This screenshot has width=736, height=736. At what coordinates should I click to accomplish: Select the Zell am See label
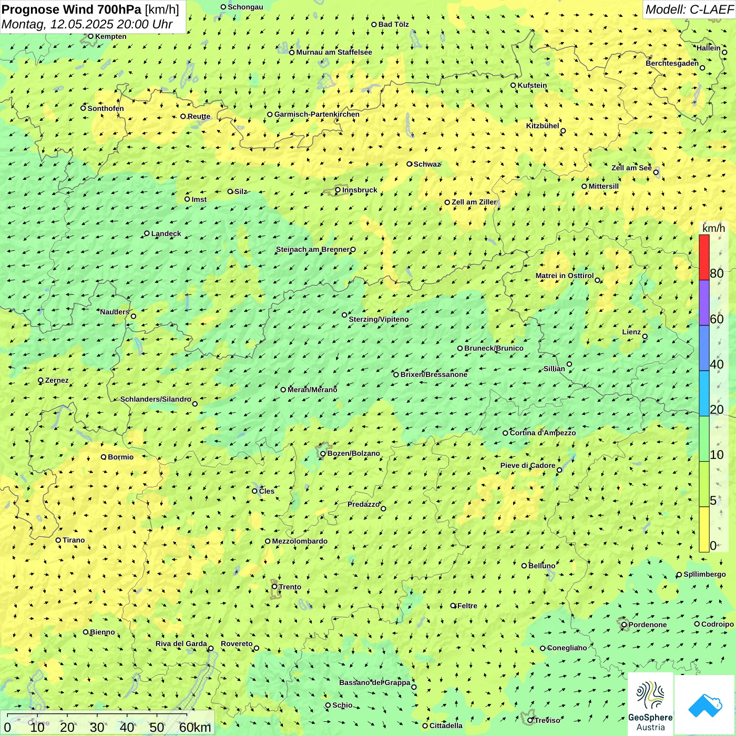pos(631,168)
